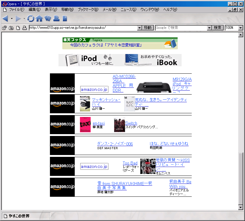Click into the Google search field
This screenshot has width=245, height=221.
point(181,28)
